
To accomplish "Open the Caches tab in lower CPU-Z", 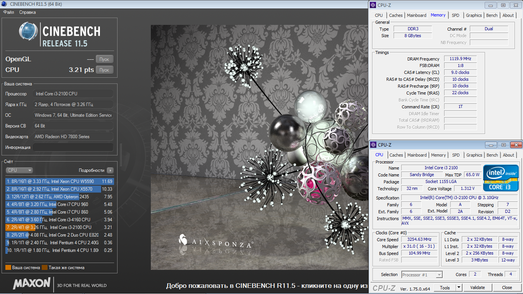I will pyautogui.click(x=396, y=155).
